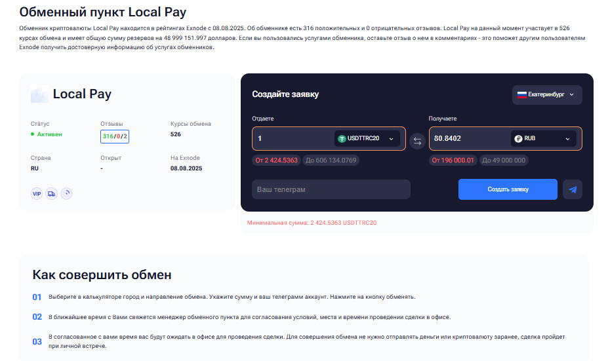Click the Local Pay logo image

pos(39,94)
